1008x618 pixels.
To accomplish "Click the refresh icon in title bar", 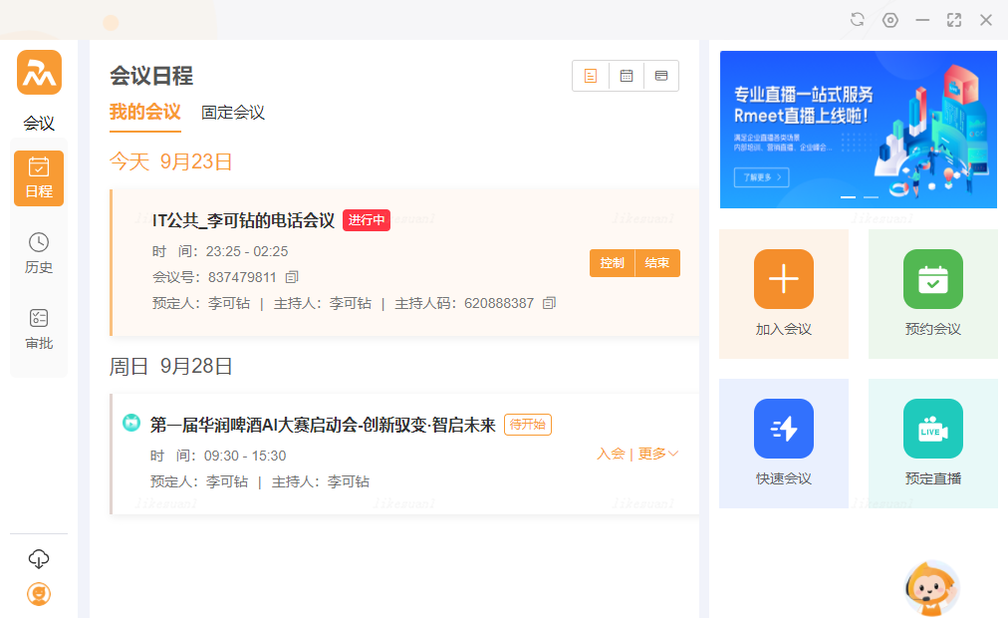I will pyautogui.click(x=858, y=20).
